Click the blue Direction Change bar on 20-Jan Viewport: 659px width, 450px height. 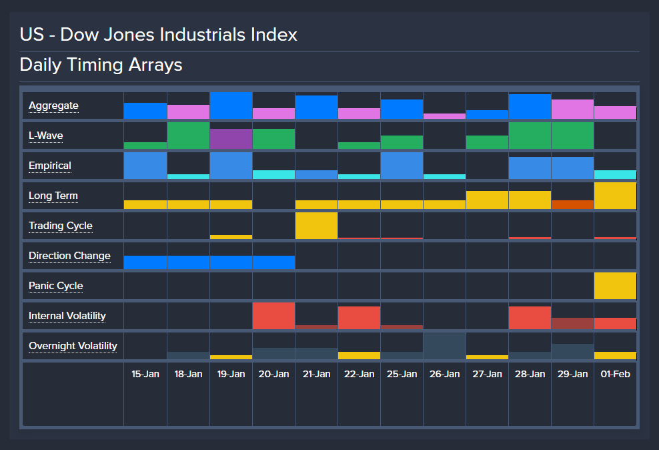[x=273, y=262]
